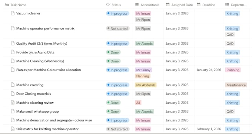This screenshot has height=134, width=252.
Task: Open Quality Audit (2/3 times Monthly)
Action: (x=42, y=44)
